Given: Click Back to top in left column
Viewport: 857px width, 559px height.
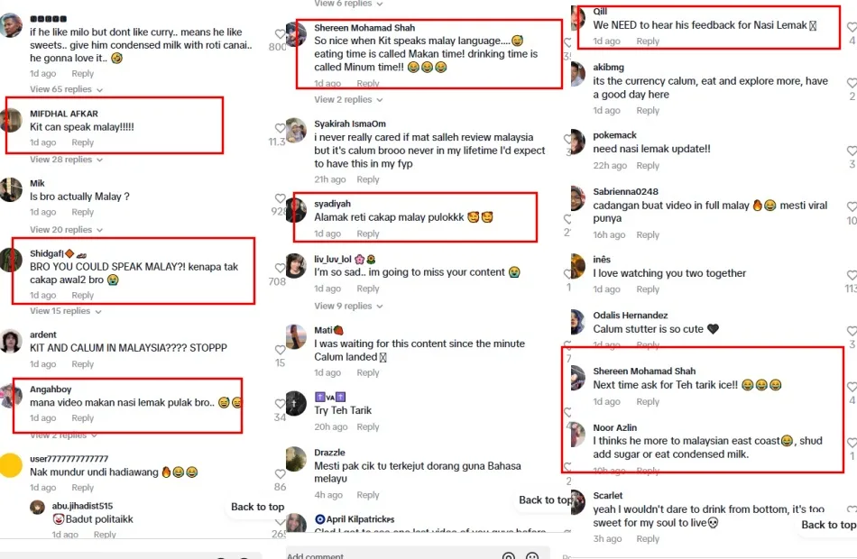Looking at the screenshot, I should pos(257,507).
